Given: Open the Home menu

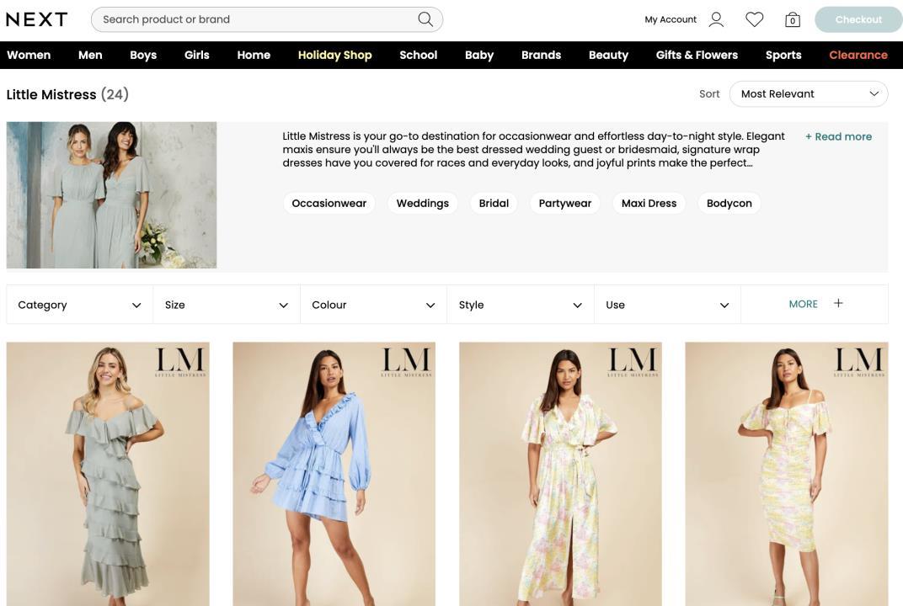Looking at the screenshot, I should pyautogui.click(x=254, y=56).
